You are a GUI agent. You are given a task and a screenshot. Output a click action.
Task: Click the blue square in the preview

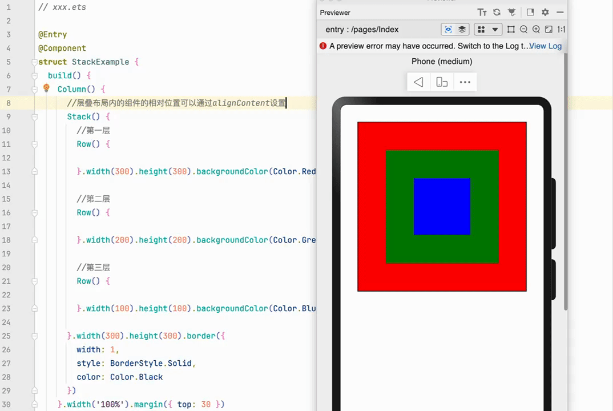[x=442, y=207]
